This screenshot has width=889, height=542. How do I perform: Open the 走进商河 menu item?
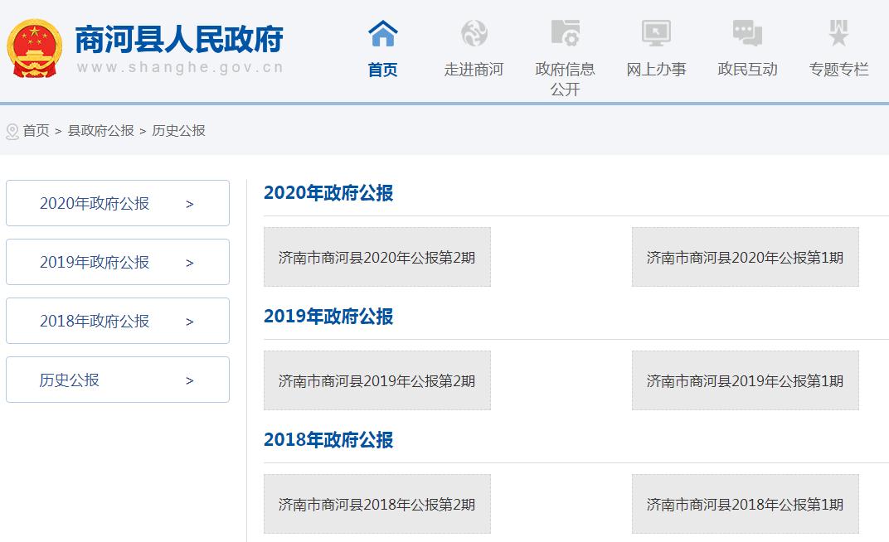coord(474,70)
